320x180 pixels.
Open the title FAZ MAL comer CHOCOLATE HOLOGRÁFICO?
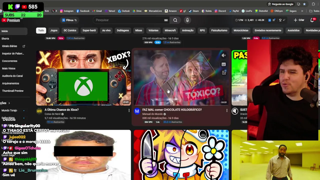pos(172,110)
